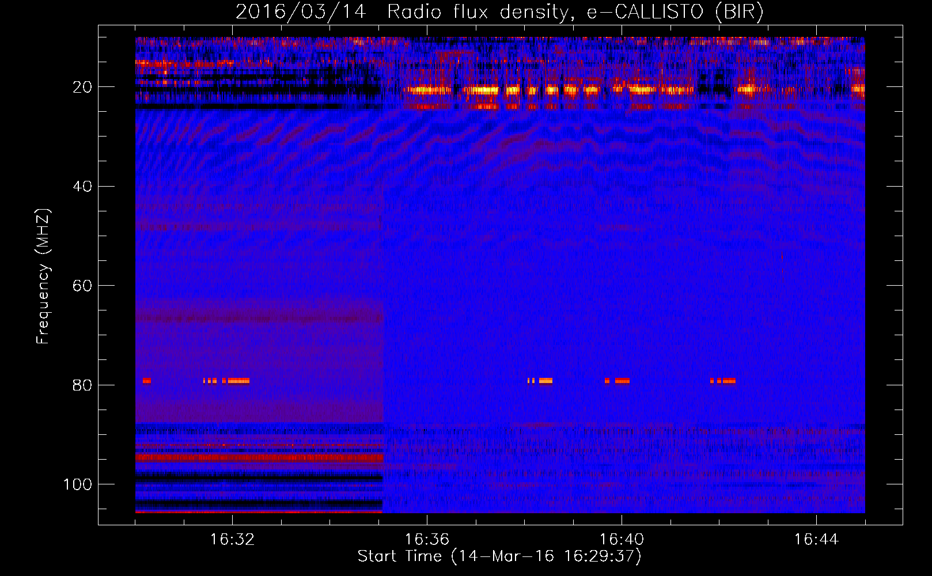Click the 20 frequency tick label
This screenshot has height=576, width=932.
pyautogui.click(x=82, y=87)
